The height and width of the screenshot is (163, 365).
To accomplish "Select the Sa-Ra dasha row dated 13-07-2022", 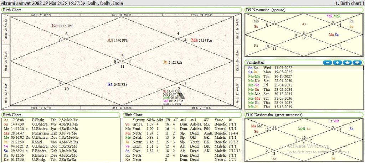I will click(271, 67).
